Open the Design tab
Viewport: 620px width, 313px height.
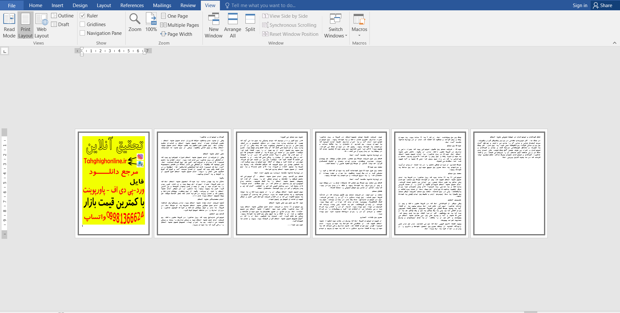click(x=80, y=5)
